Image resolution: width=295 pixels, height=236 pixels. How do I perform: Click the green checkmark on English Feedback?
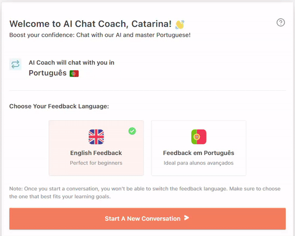(x=132, y=131)
